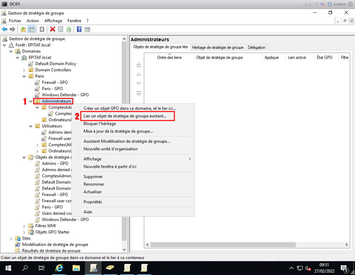Click the Properties toolbar icon
355x275 pixels.
(x=61, y=29)
